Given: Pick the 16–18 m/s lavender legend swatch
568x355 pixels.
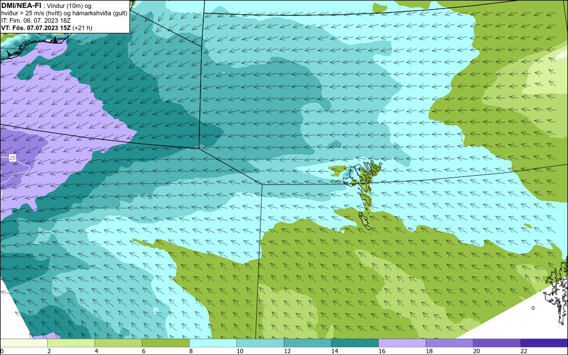Looking at the screenshot, I should [x=402, y=343].
